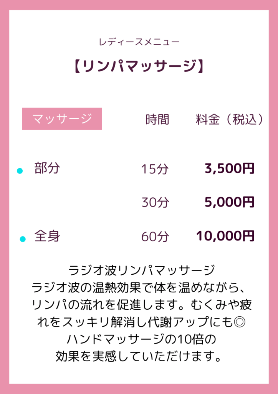Click the cyan bullet beside 部分
The width and height of the screenshot is (278, 394).
pos(20,171)
